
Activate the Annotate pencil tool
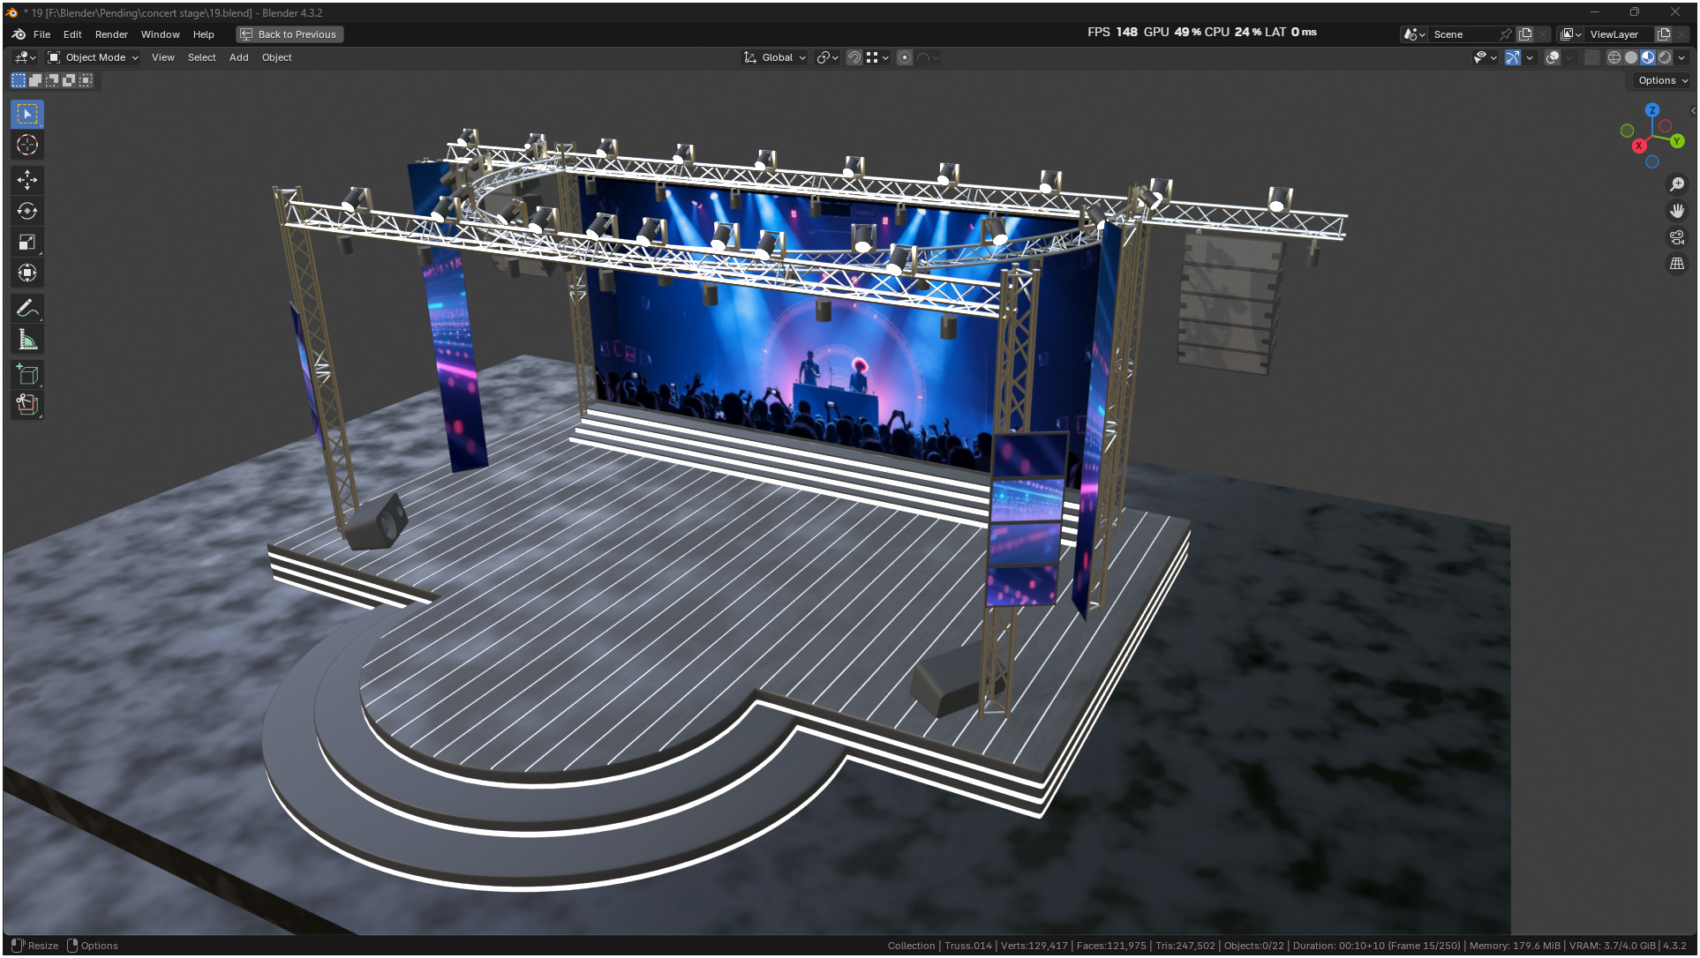tap(27, 309)
